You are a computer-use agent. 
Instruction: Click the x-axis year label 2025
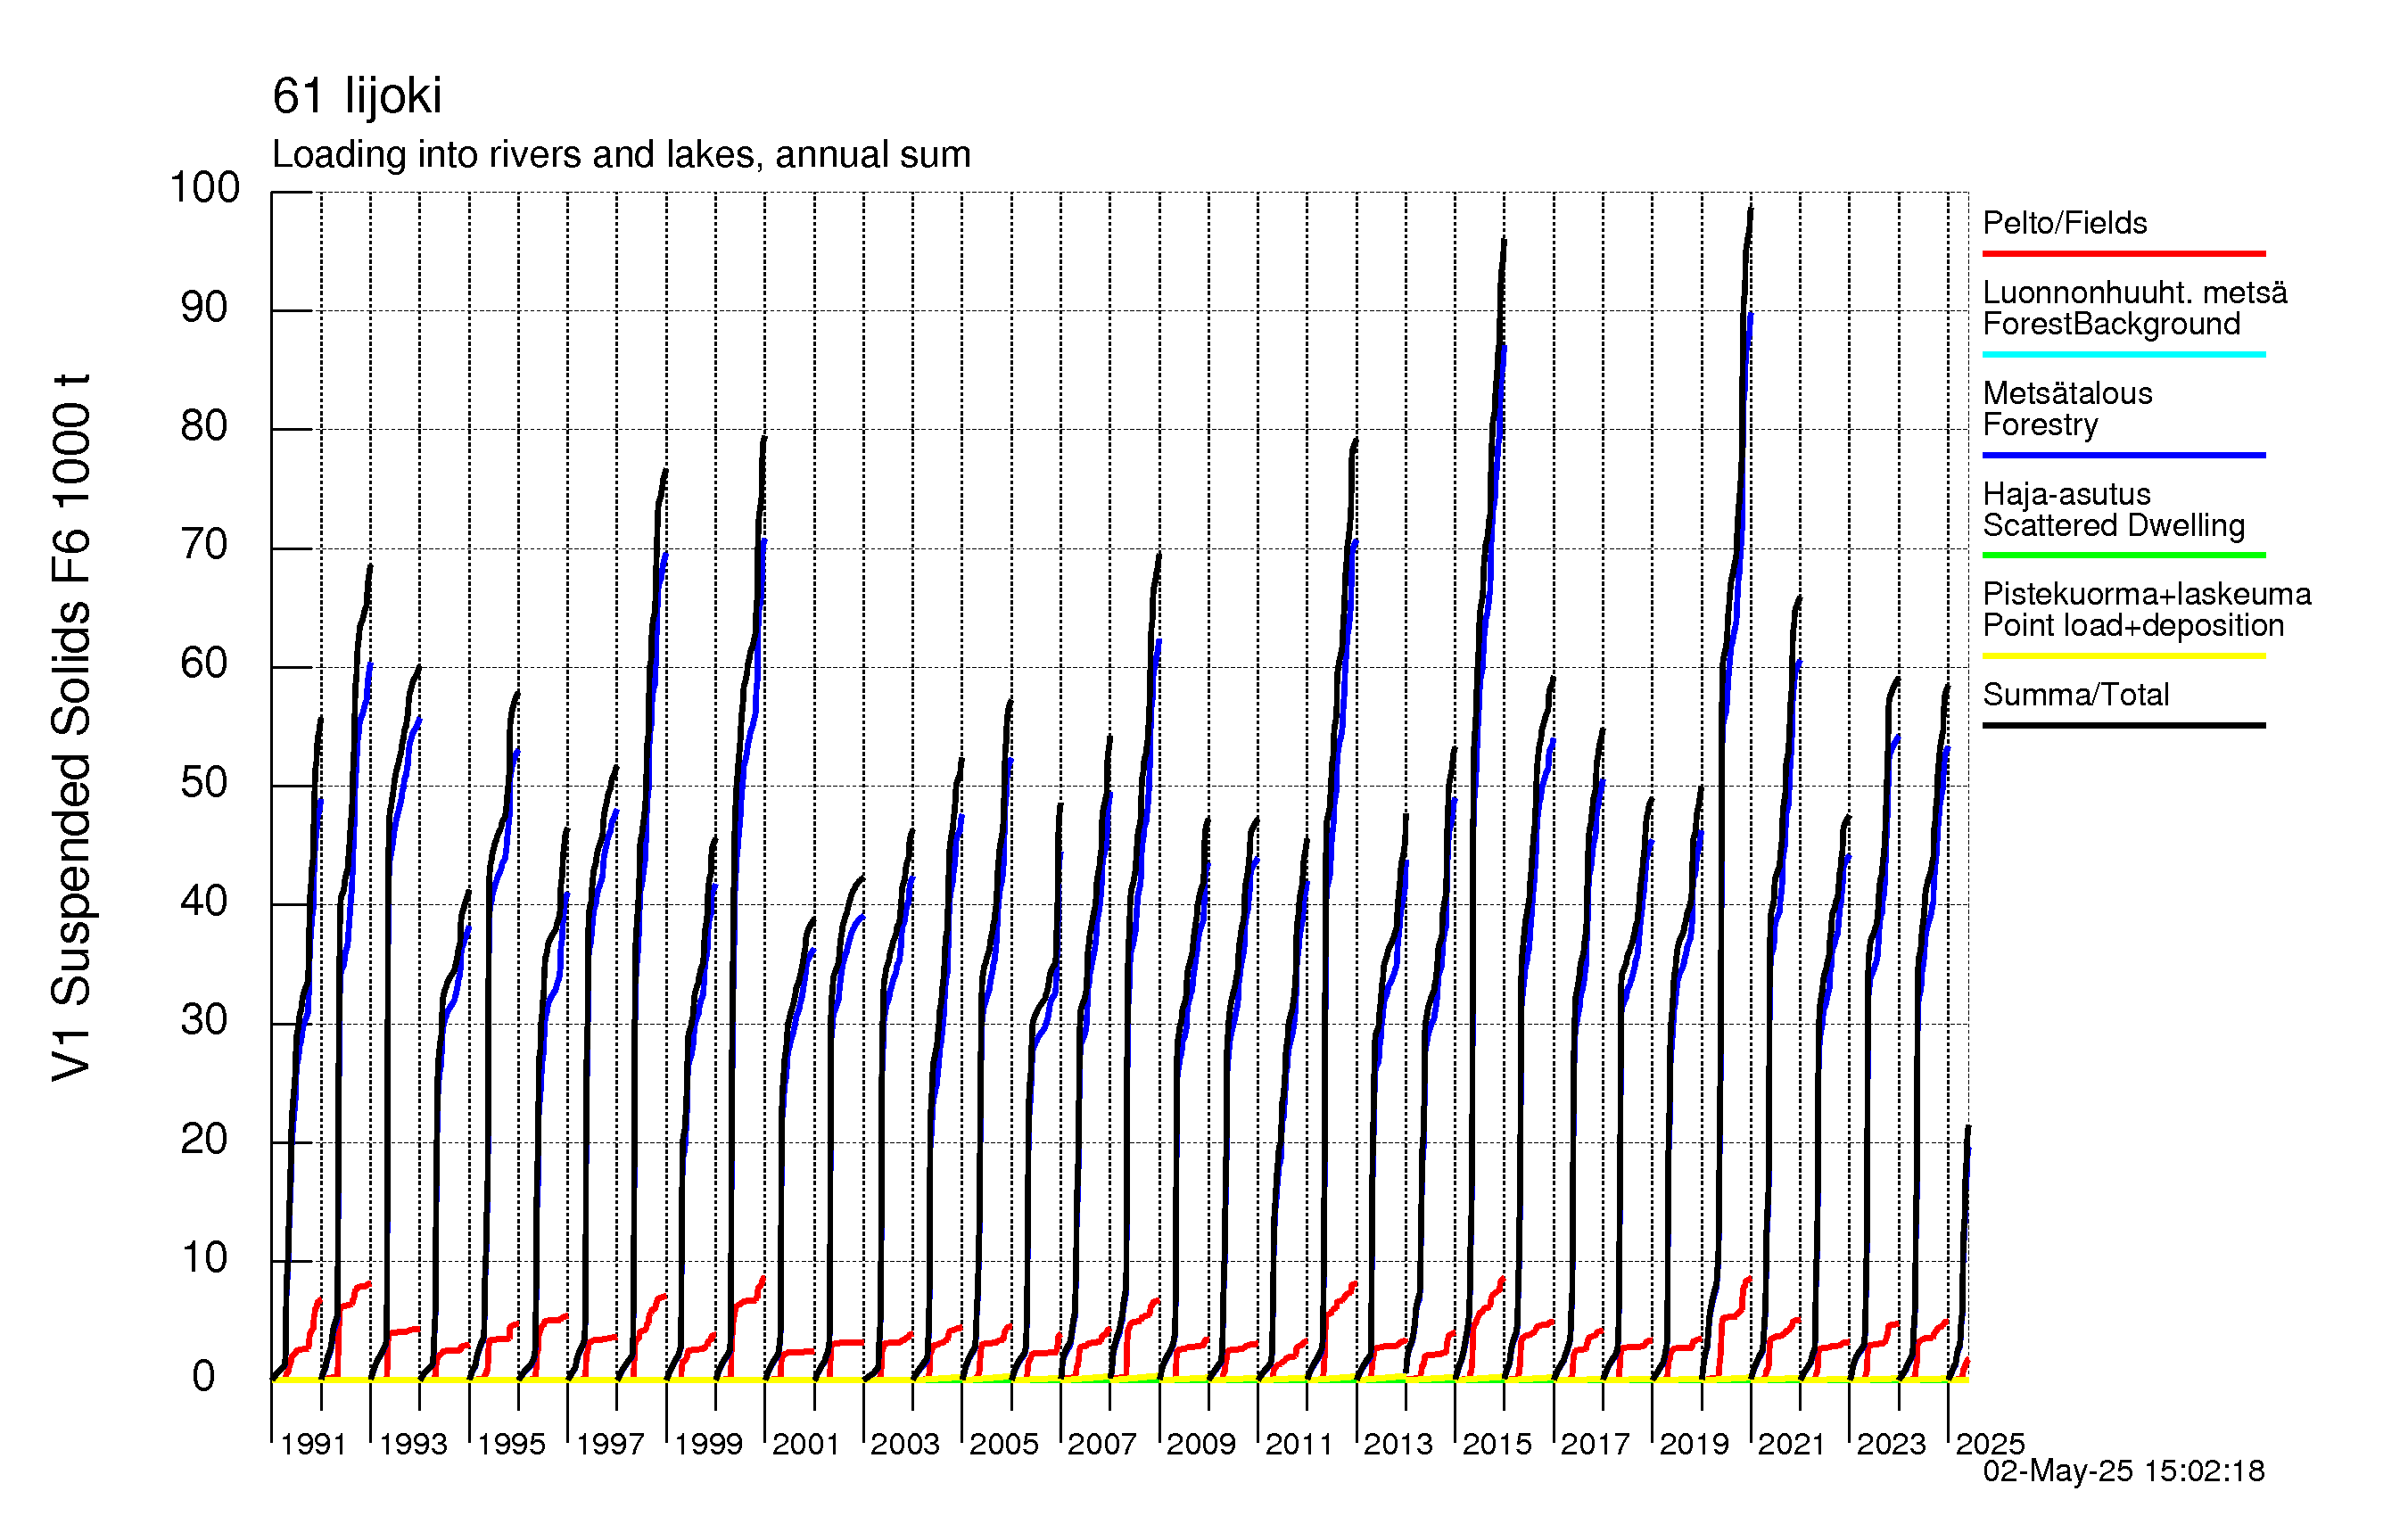click(x=1990, y=1445)
